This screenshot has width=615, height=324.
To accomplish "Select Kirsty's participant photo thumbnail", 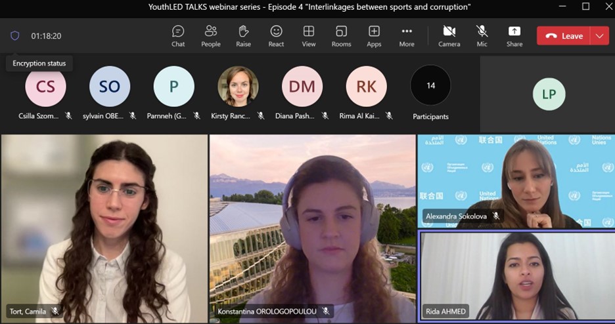I will (238, 87).
